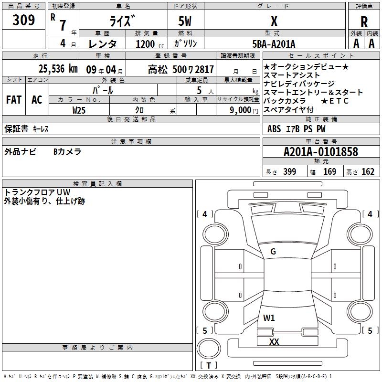The image size is (382, 382).
Task: Select exterior color パール
Action: coord(103,90)
